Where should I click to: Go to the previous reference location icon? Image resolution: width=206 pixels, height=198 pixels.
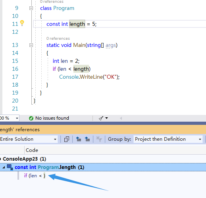79,139
